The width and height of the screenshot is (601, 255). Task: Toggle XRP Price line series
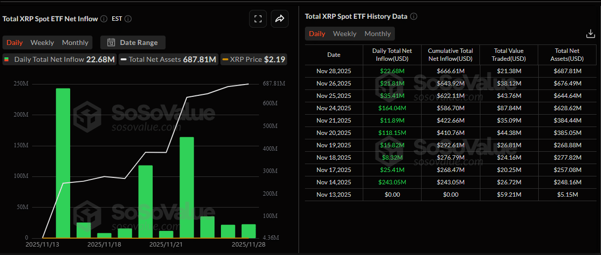coord(254,59)
